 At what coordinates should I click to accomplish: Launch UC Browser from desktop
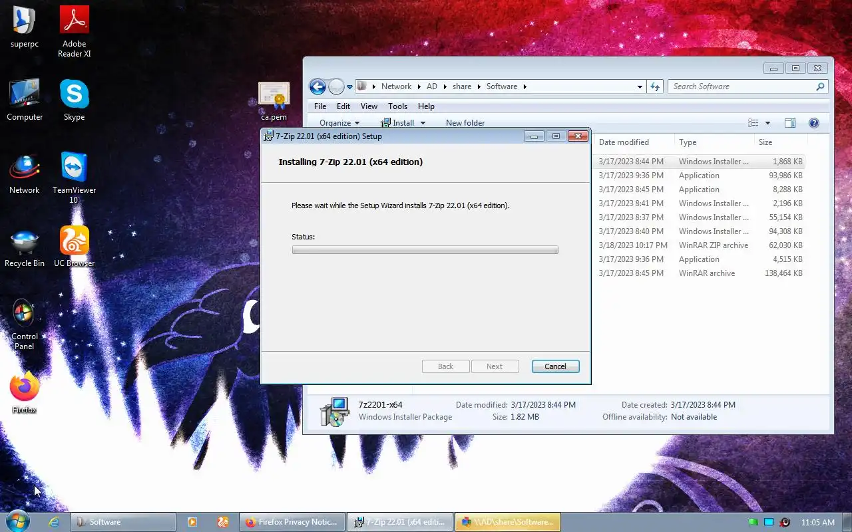click(x=75, y=246)
